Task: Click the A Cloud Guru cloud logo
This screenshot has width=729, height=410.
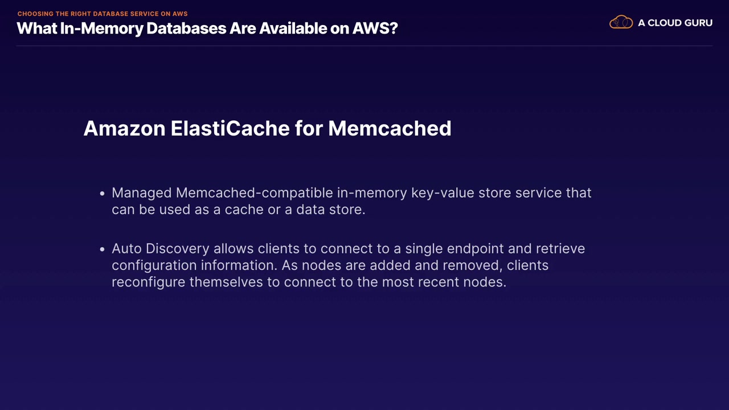Action: (621, 23)
